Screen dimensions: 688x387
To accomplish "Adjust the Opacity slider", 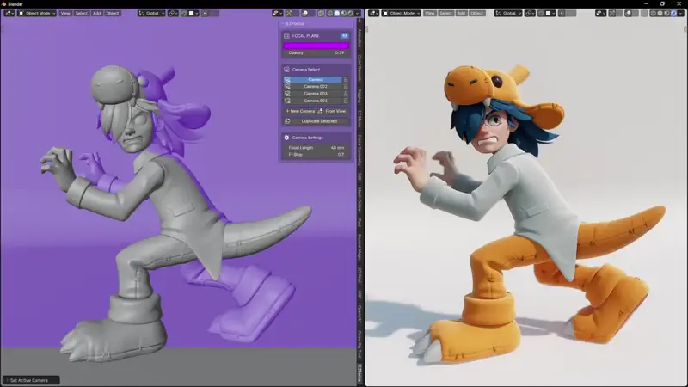I will [316, 52].
